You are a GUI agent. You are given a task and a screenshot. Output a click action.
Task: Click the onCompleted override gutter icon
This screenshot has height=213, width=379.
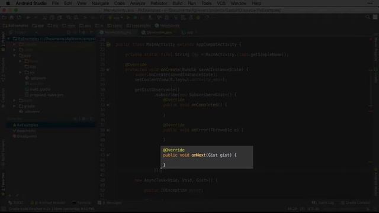pyautogui.click(x=108, y=105)
